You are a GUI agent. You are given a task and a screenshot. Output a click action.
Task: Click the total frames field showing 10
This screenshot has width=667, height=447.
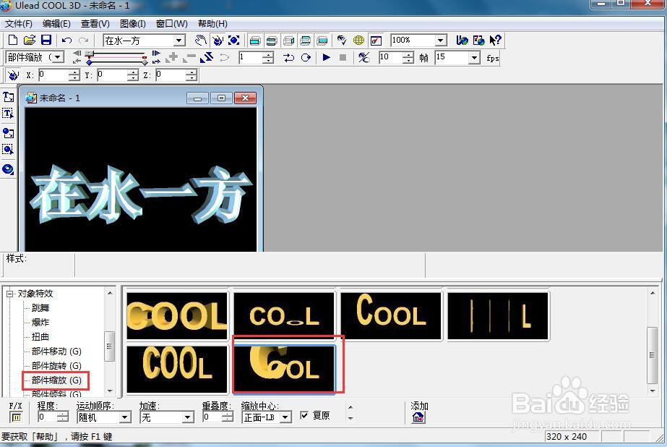pyautogui.click(x=391, y=57)
